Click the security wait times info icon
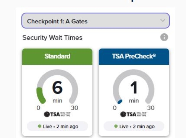This screenshot has height=138, width=186. (164, 37)
